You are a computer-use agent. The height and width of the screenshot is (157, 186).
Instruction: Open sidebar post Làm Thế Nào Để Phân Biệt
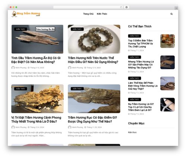143,86
